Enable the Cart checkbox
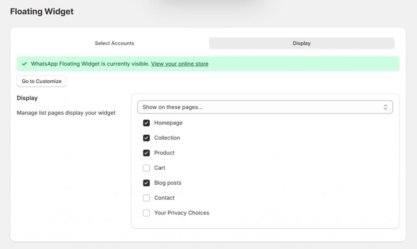Viewport: 417px width, 249px height. click(x=146, y=168)
